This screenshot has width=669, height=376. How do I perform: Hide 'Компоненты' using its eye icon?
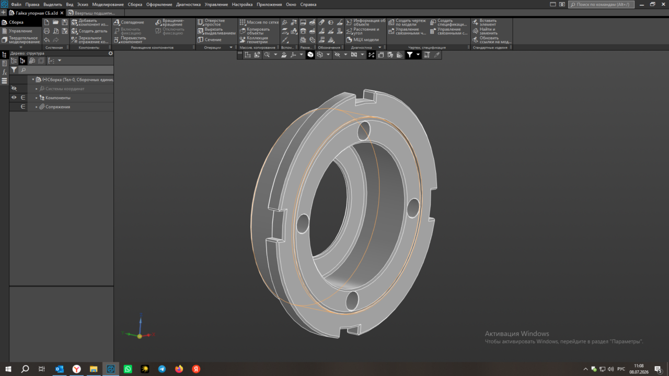point(14,98)
